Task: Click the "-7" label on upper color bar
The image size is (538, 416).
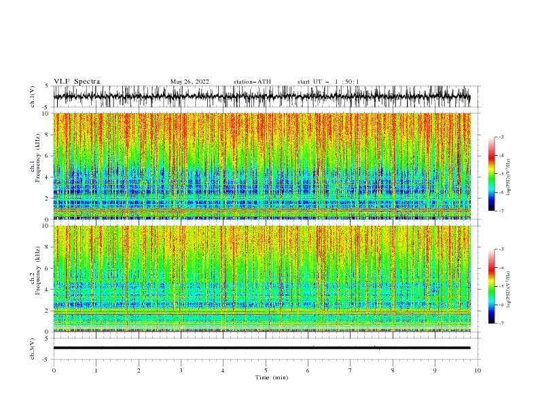Action: (x=501, y=211)
